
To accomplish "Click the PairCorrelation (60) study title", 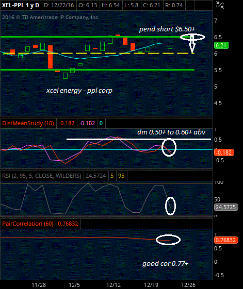I will (x=28, y=224).
